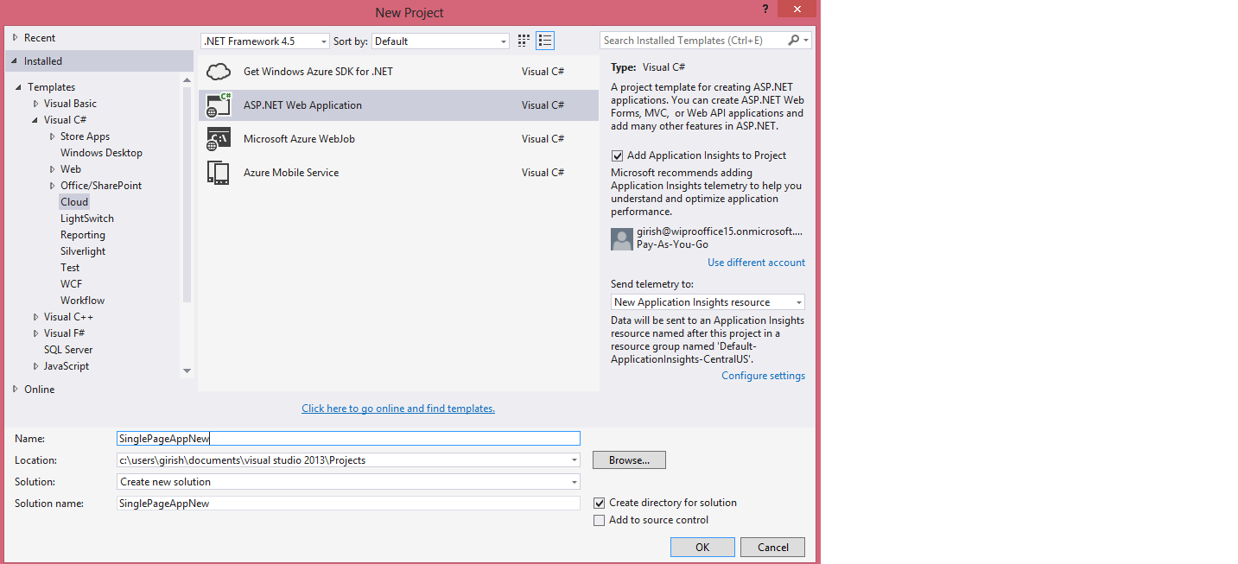This screenshot has width=1238, height=564.
Task: Click the project Name input field
Action: coord(348,439)
